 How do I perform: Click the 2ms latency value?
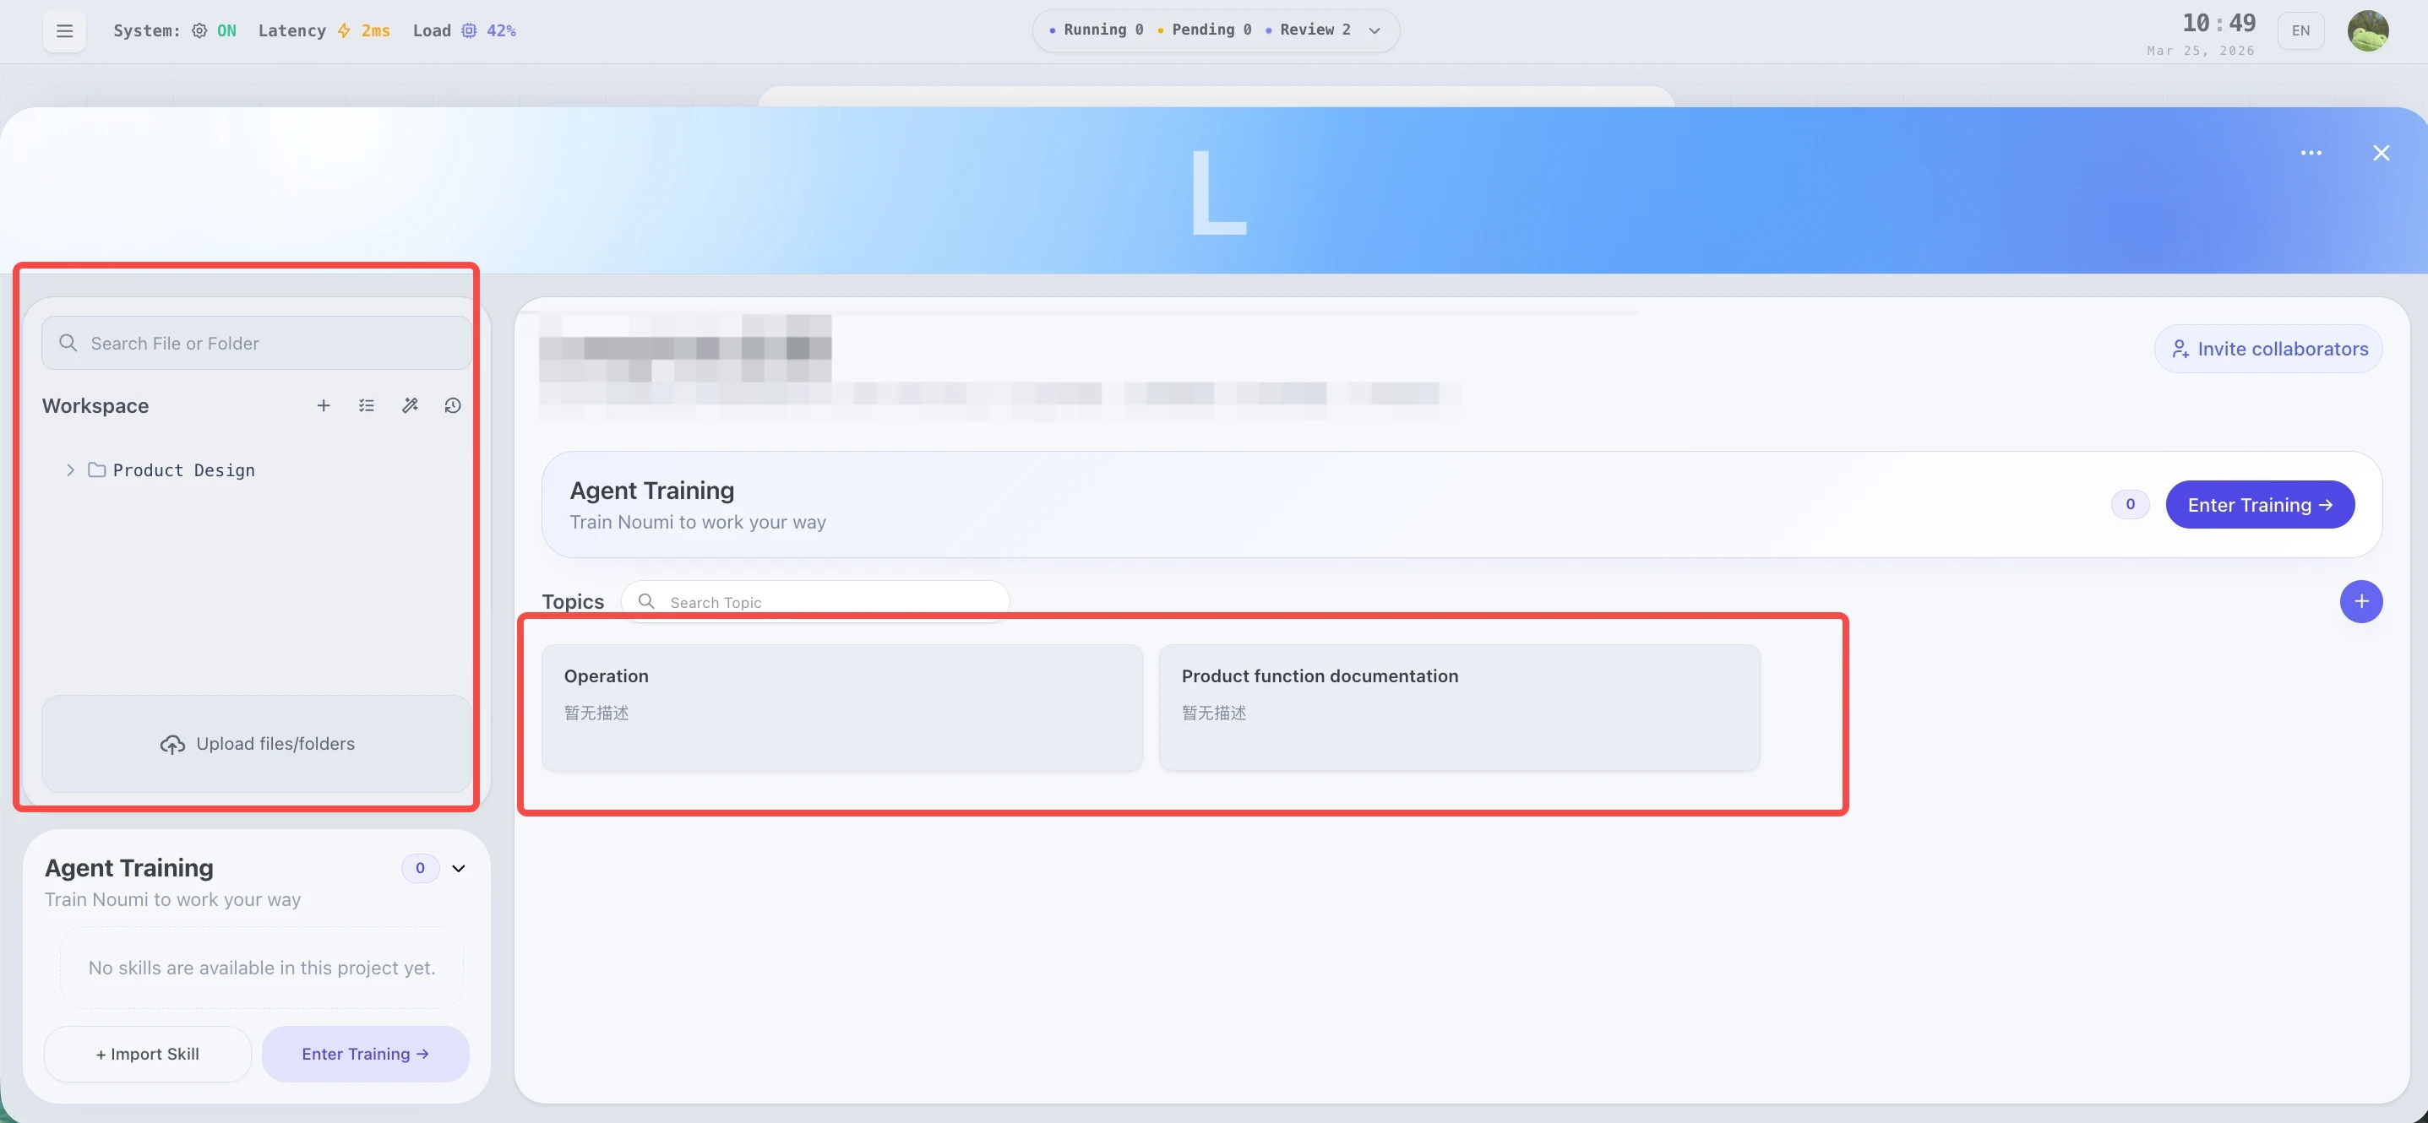375,31
